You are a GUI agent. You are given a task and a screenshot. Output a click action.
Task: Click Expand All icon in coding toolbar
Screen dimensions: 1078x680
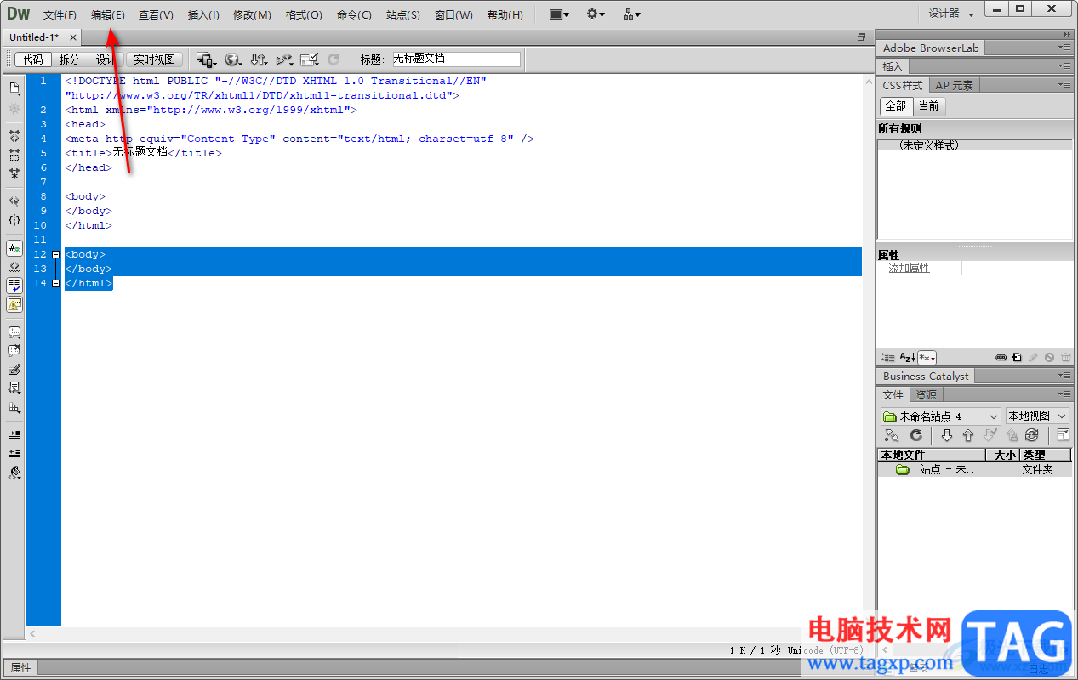(14, 173)
